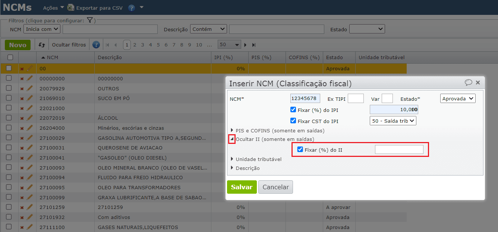Click the Var input field
Viewport: 498px width, 232px height.
click(387, 98)
